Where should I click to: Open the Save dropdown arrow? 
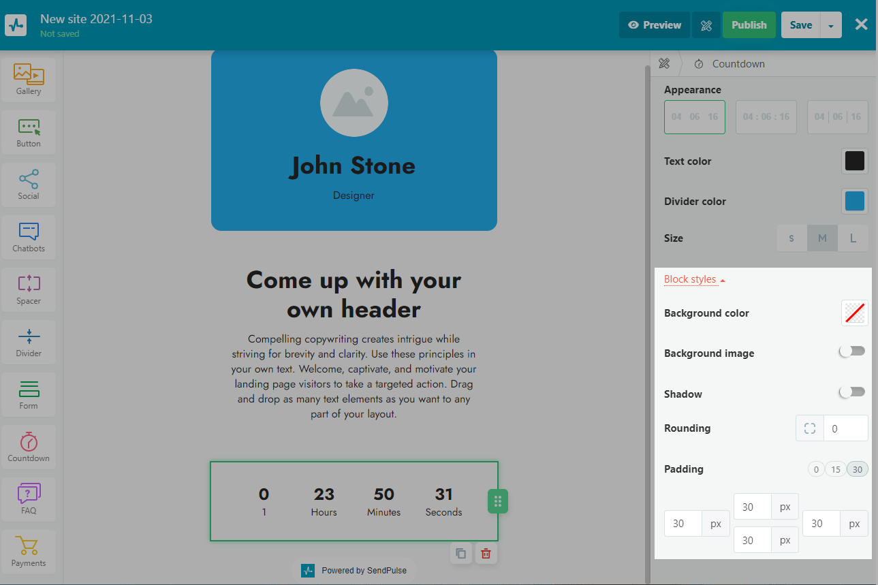(831, 25)
